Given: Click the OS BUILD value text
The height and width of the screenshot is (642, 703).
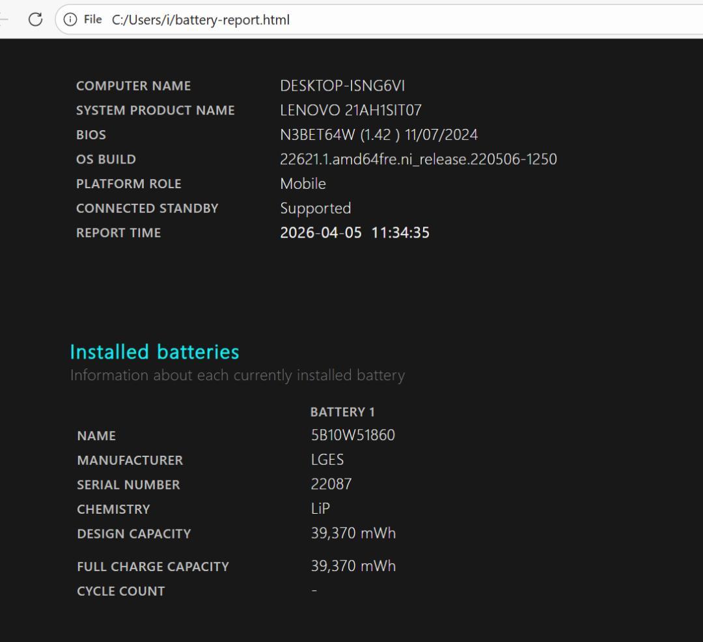Looking at the screenshot, I should tap(418, 159).
